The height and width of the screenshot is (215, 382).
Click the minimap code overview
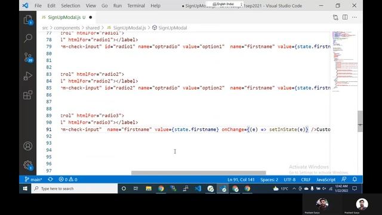(x=345, y=61)
